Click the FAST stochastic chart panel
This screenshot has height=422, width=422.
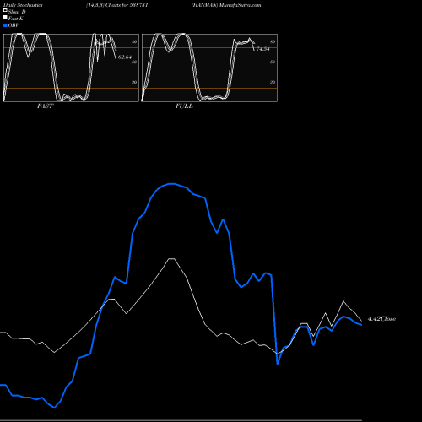point(71,68)
